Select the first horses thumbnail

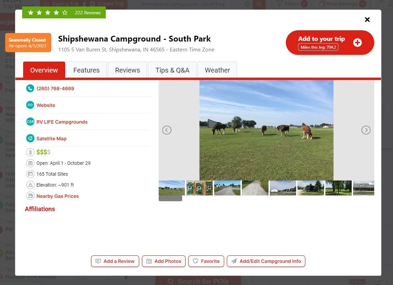(x=172, y=188)
